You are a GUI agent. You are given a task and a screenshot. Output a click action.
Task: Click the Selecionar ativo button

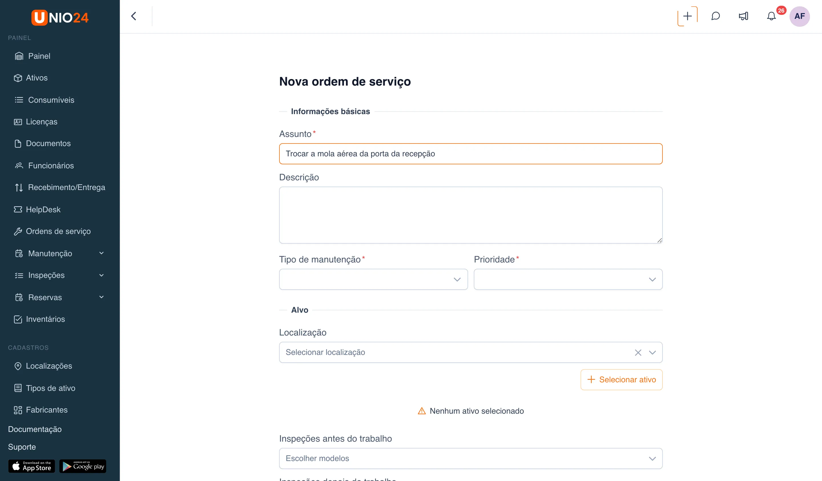click(x=621, y=380)
